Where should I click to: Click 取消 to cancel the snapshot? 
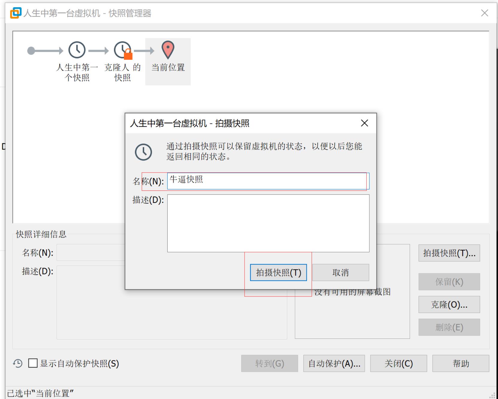(341, 272)
